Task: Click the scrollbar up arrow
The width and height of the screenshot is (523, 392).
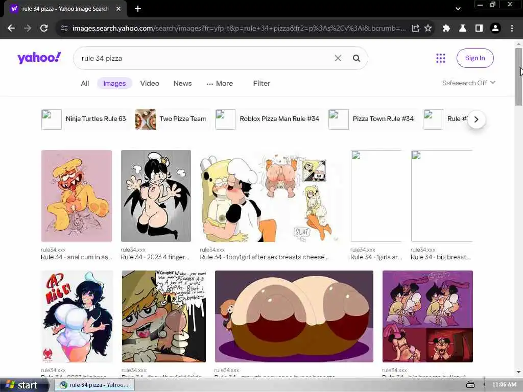Action: [x=518, y=44]
